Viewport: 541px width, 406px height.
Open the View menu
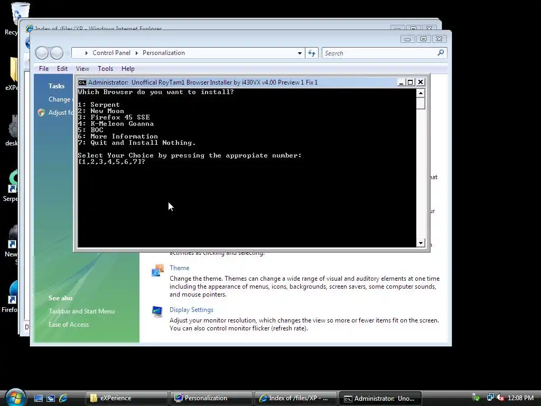[82, 69]
